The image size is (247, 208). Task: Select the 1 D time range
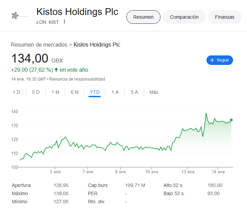tap(16, 92)
